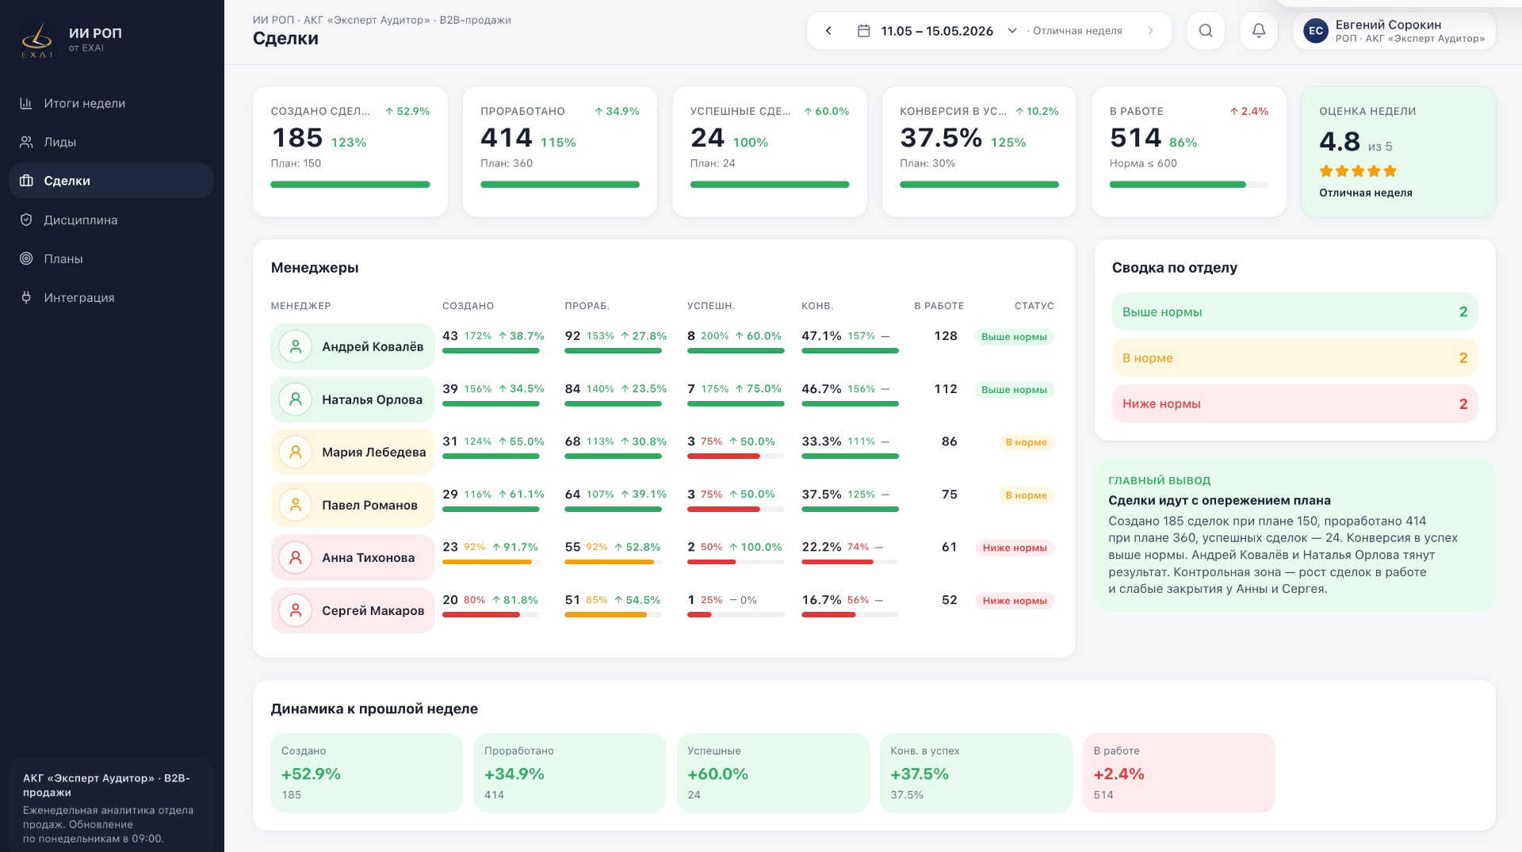
Task: Click Анна Тихонова avatar icon
Action: coord(296,557)
